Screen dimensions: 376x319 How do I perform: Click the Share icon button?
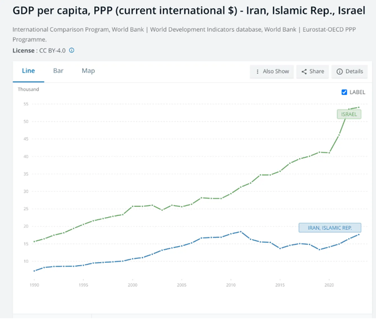pyautogui.click(x=312, y=71)
